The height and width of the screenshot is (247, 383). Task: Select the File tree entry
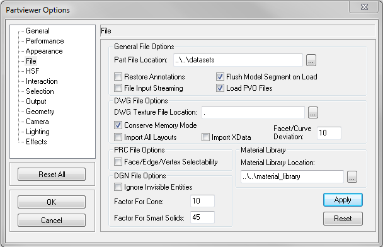[31, 61]
